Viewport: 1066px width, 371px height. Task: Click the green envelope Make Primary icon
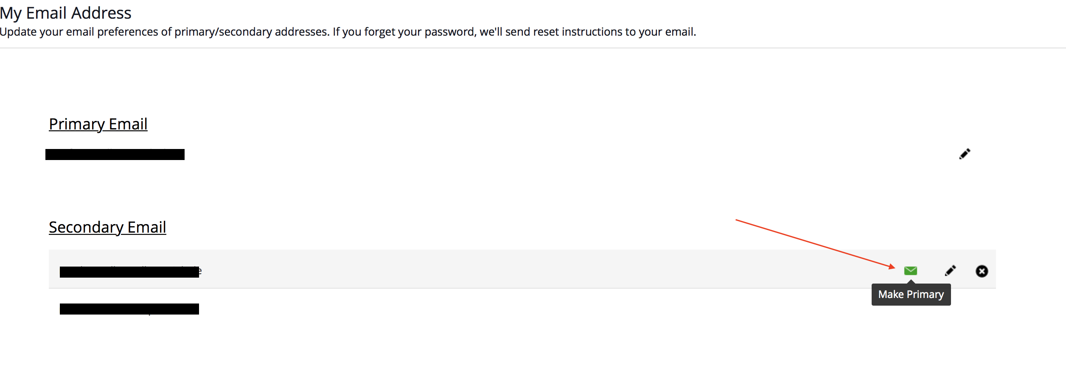(x=911, y=271)
